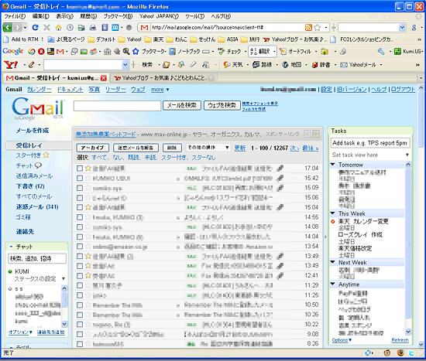This screenshot has height=361, width=426.
Task: Click the メールを検索 button
Action: pyautogui.click(x=182, y=105)
